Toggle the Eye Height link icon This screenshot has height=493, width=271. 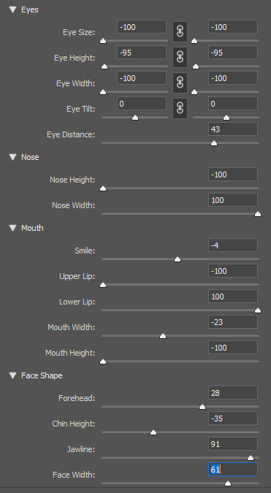pyautogui.click(x=180, y=57)
